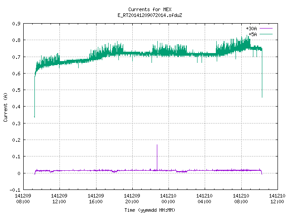The height and width of the screenshot is (214, 286).
Task: Click the y-axis tick value 0.1
Action: 16,156
